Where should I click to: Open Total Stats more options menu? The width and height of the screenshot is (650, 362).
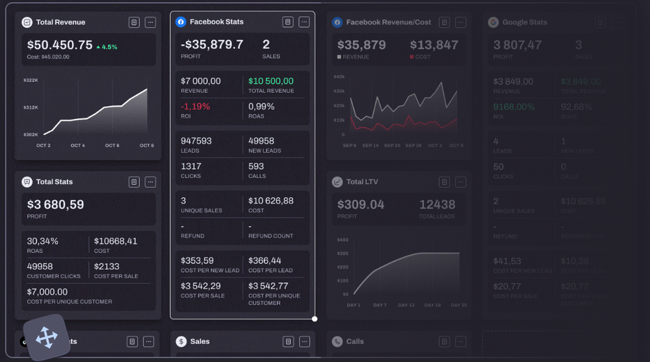[151, 182]
